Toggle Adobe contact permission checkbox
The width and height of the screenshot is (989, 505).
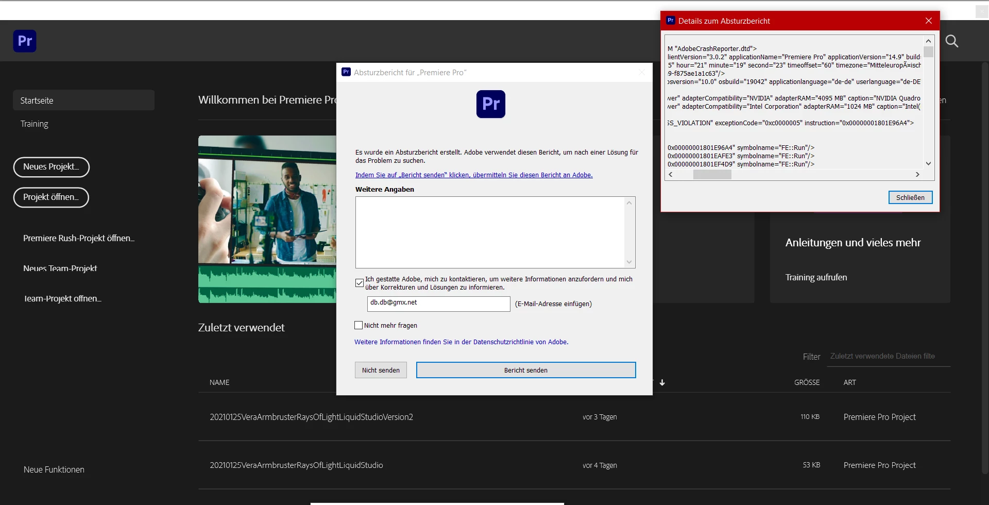coord(360,283)
